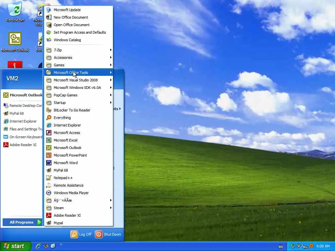Click the third Quick Launch icon
335x251 pixels.
coord(53,246)
